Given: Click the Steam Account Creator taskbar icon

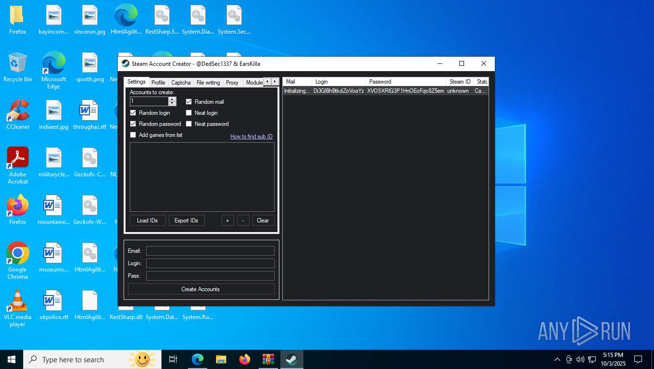Looking at the screenshot, I should [x=291, y=359].
